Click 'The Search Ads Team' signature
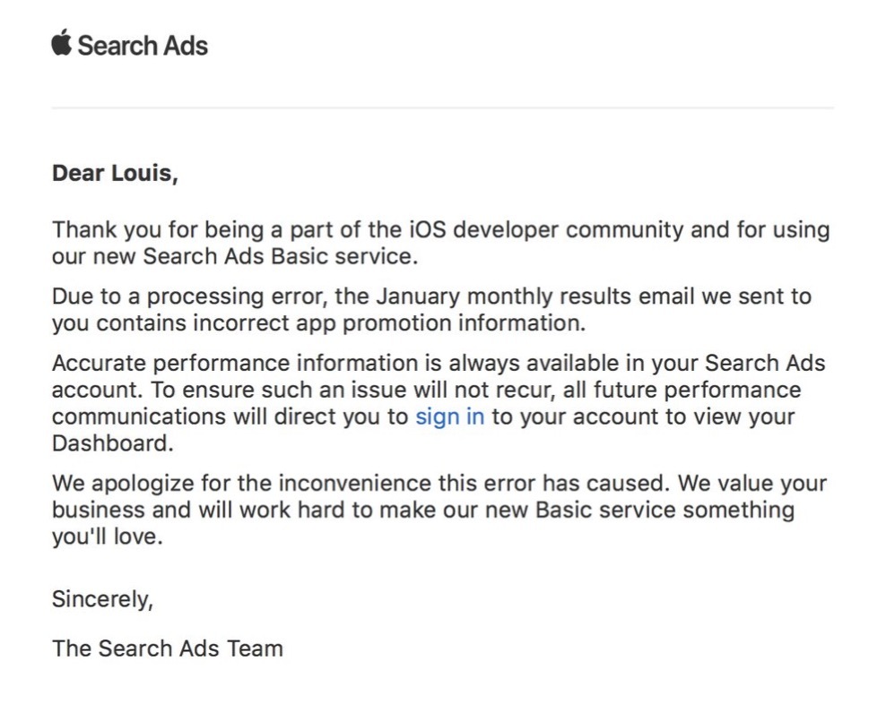 tap(168, 648)
